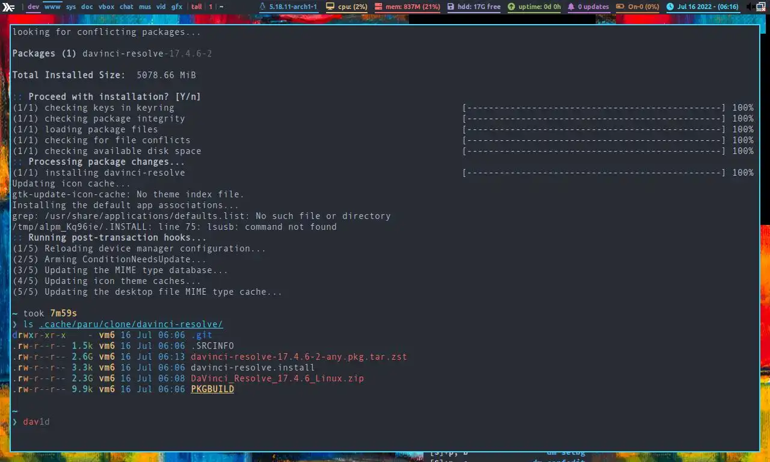Viewport: 770px width, 462px height.
Task: Click the 'Total Installed Size: 5078.66 MiB' line
Action: click(104, 75)
